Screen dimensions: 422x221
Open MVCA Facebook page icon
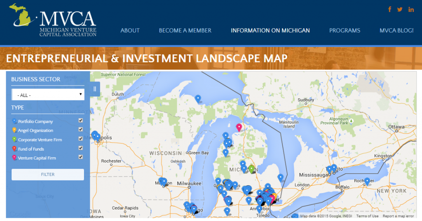[x=390, y=9]
